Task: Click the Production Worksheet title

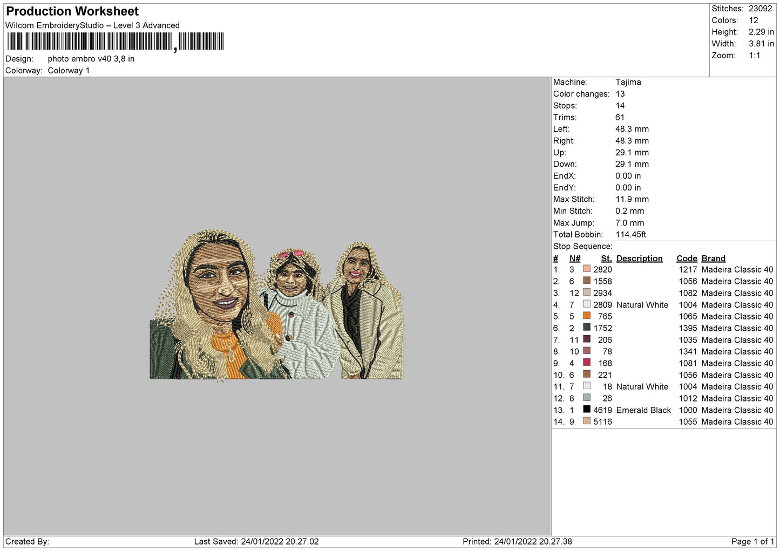Action: (72, 11)
